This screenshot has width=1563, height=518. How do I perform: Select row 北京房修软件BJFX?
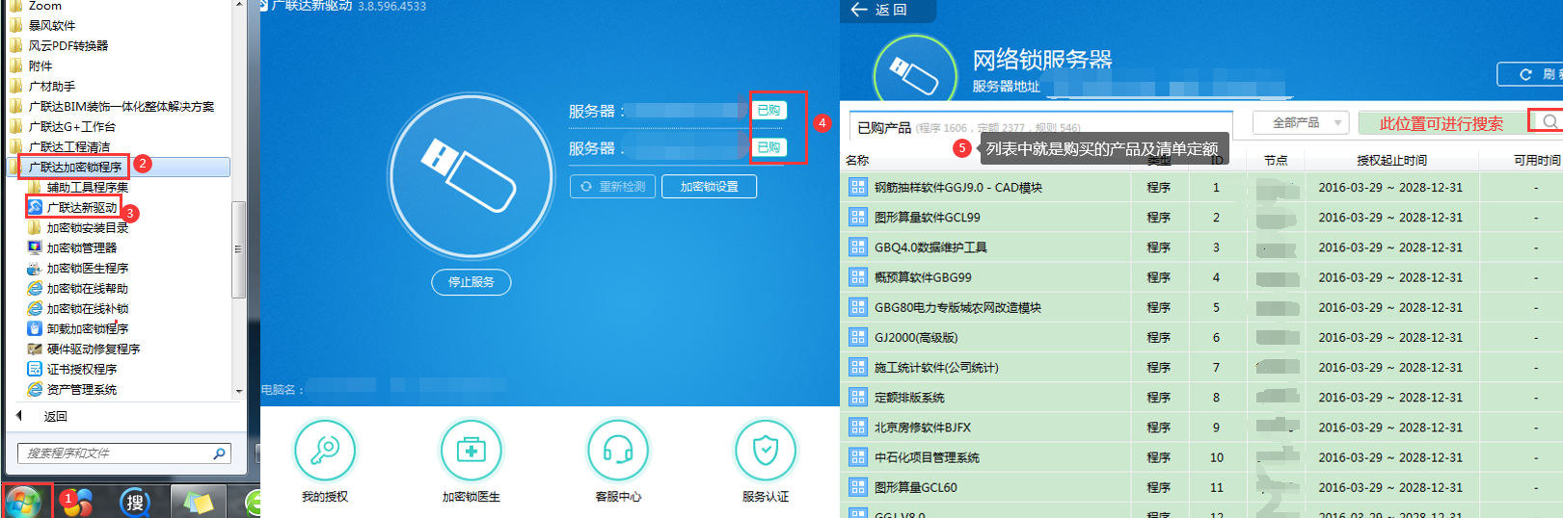[x=1201, y=427]
